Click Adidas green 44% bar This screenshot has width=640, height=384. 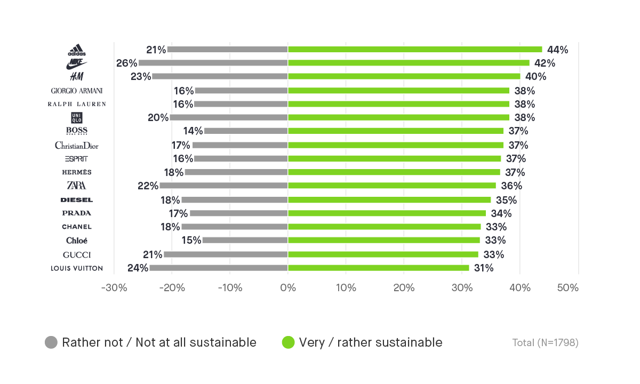[415, 50]
